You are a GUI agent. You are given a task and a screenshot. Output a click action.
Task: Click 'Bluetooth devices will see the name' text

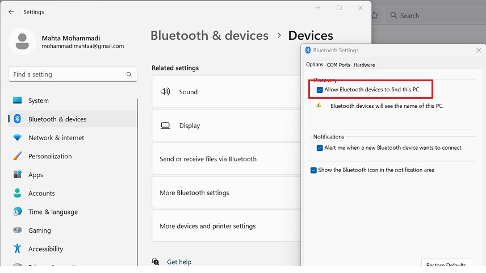pyautogui.click(x=387, y=106)
